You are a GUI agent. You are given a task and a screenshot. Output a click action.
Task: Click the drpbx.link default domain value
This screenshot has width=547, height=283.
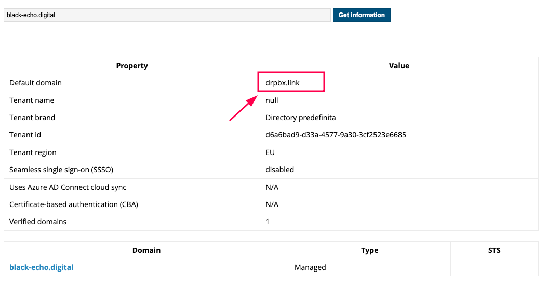point(283,83)
